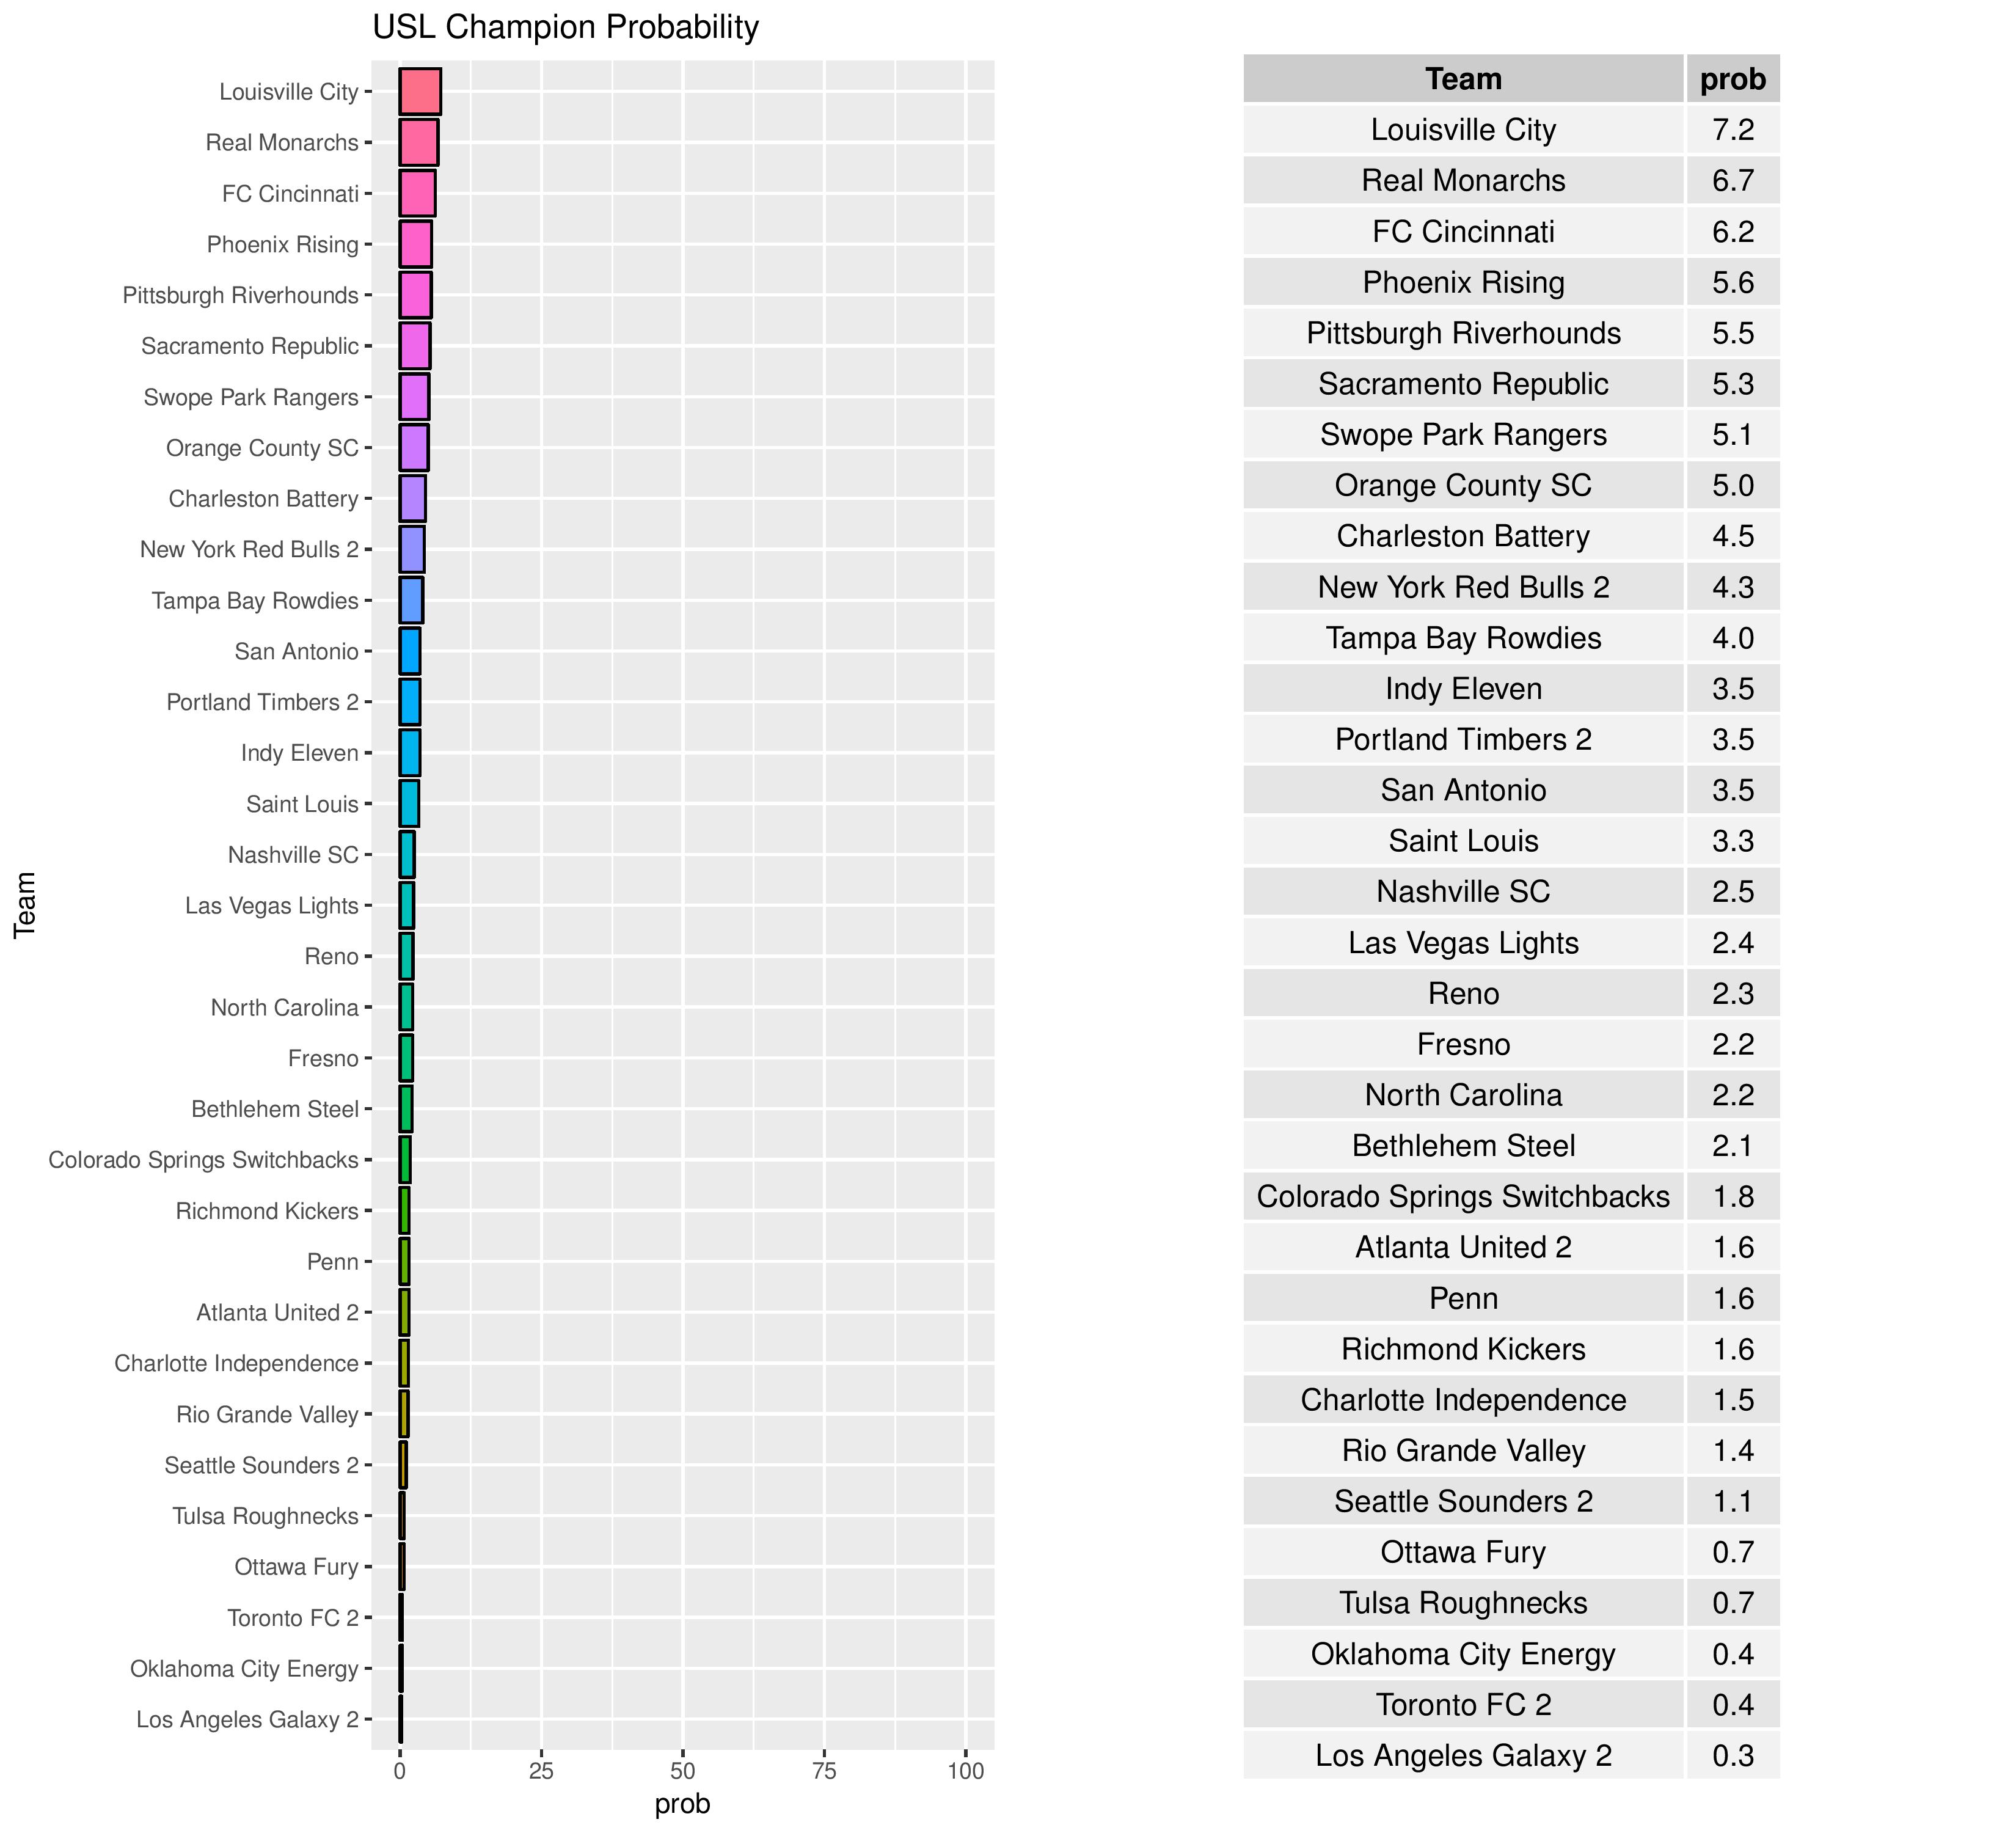Click the Oklahoma City Energy axis label

244,1669
